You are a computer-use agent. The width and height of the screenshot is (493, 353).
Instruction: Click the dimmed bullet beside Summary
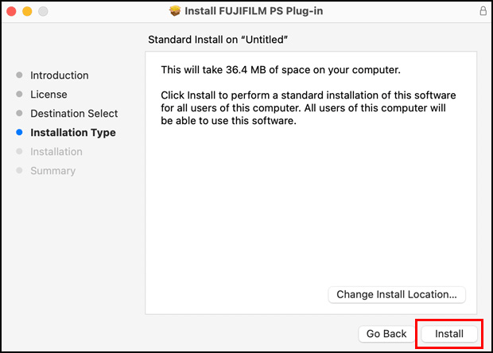pyautogui.click(x=20, y=171)
